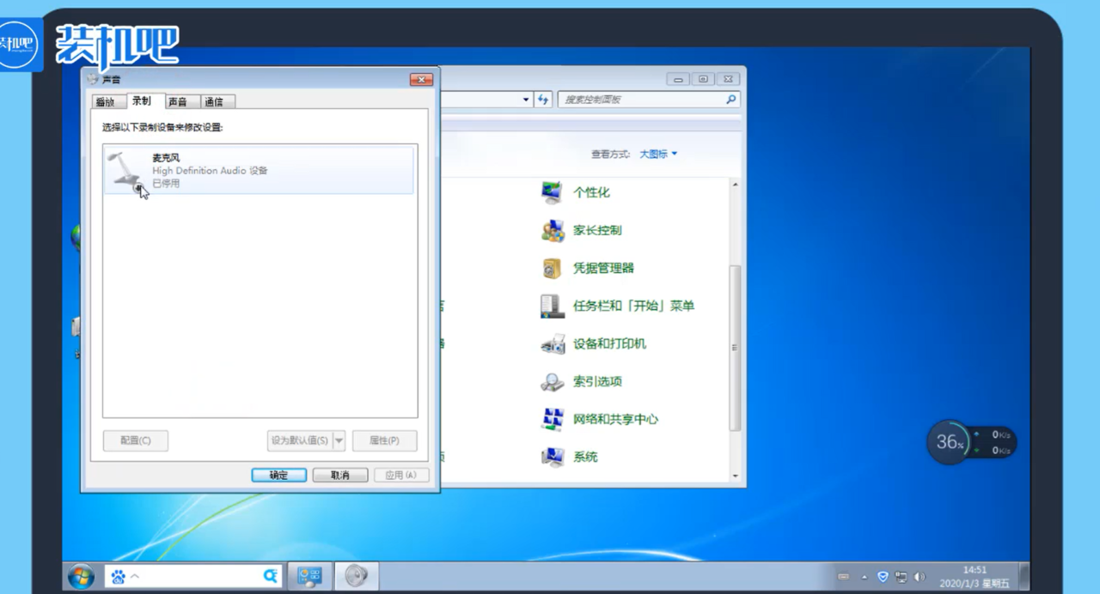Open the network tray icon
The image size is (1100, 594).
point(901,577)
